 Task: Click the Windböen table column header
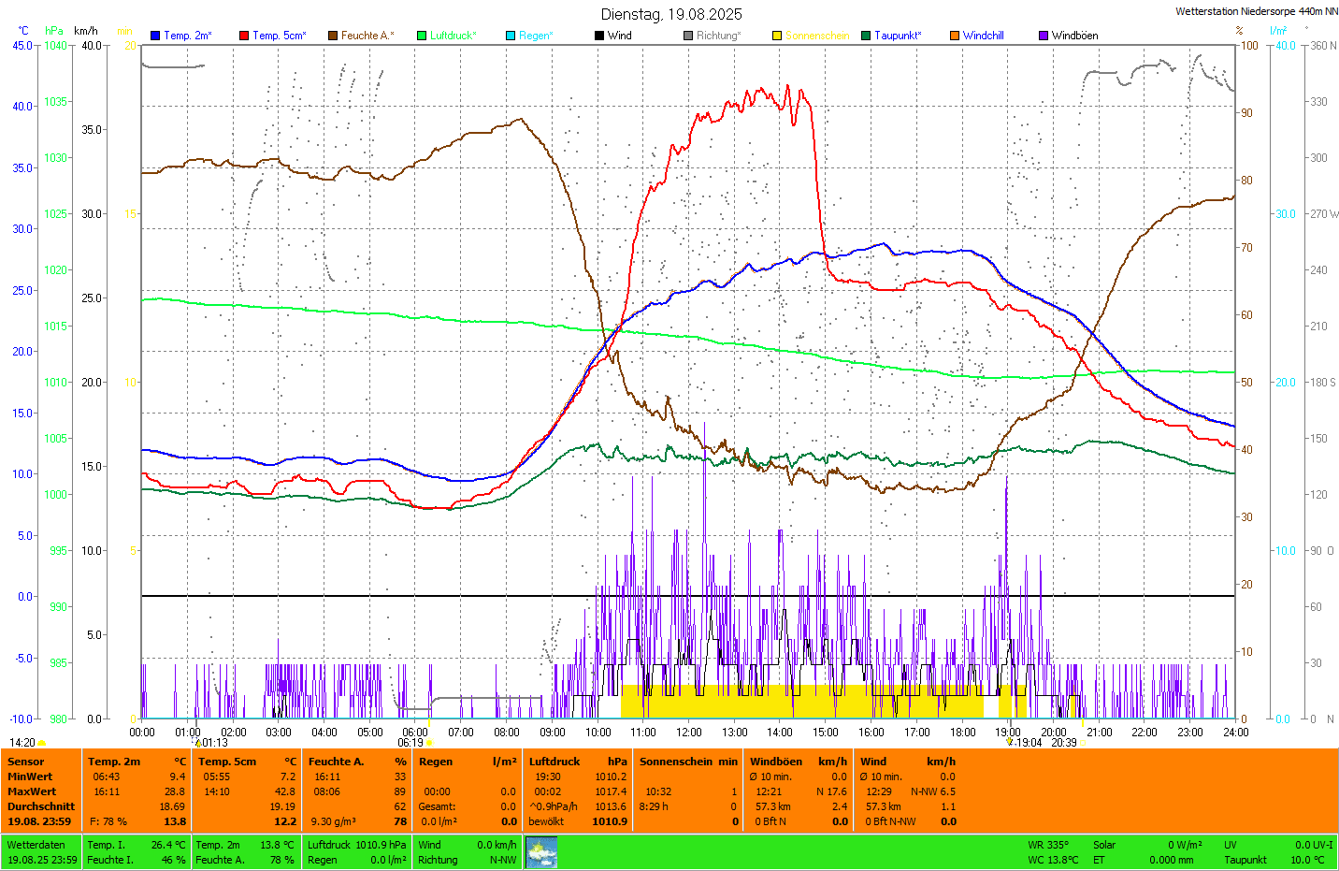pos(776,762)
